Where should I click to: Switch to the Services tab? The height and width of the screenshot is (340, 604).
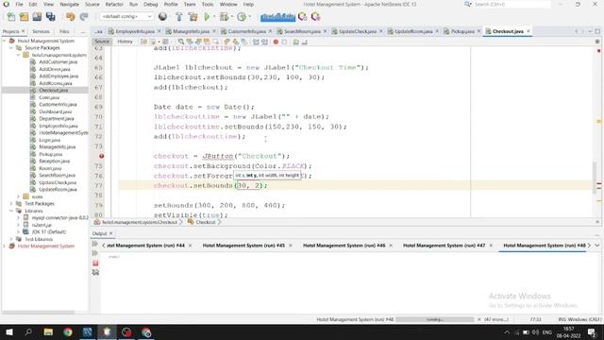pyautogui.click(x=41, y=31)
